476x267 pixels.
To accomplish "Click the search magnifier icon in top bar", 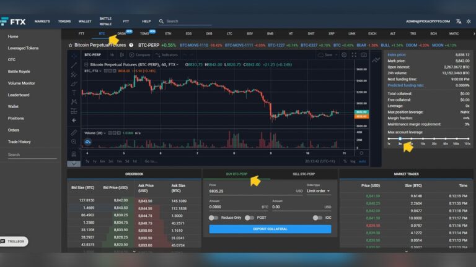I will point(161,21).
